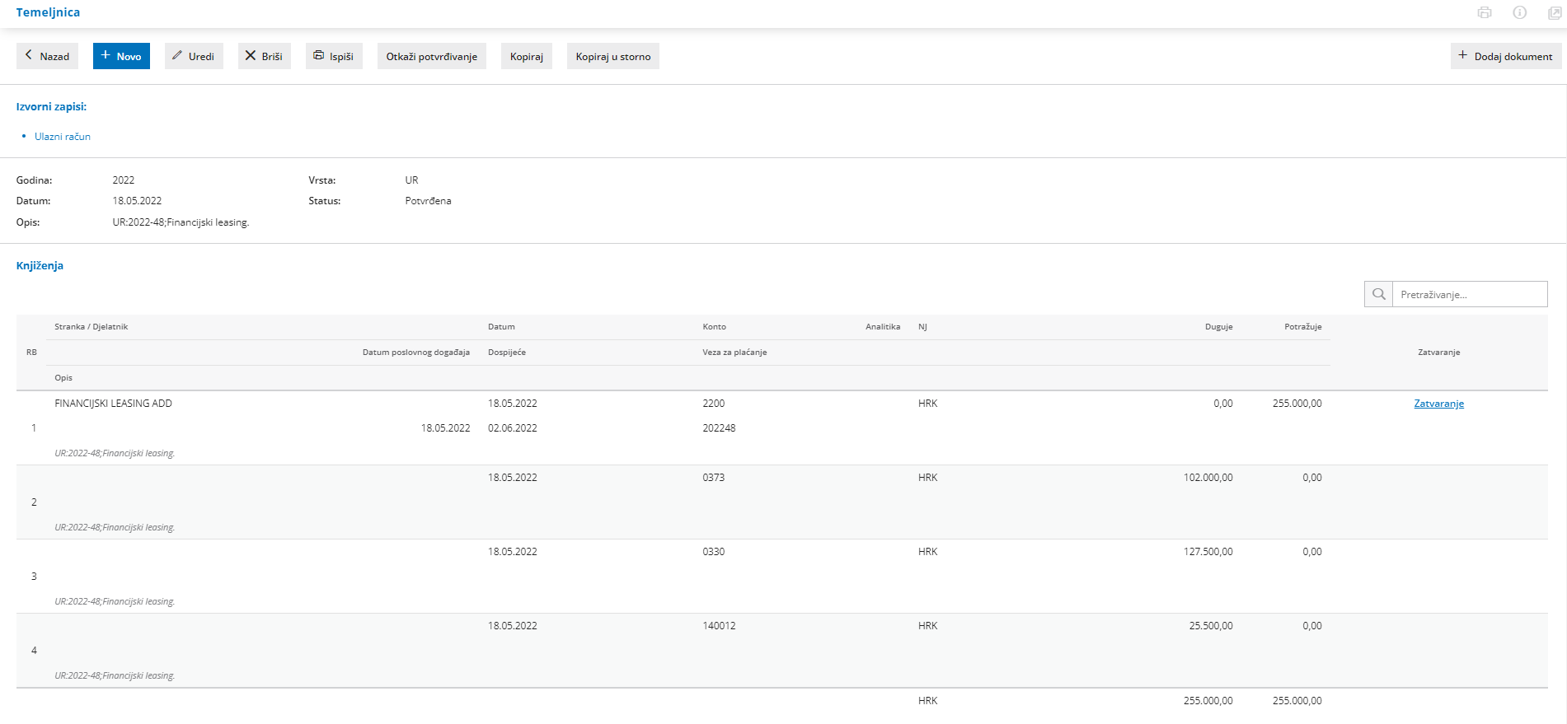Edit the journal entry with Uredi
The height and width of the screenshot is (724, 1567).
[x=194, y=56]
